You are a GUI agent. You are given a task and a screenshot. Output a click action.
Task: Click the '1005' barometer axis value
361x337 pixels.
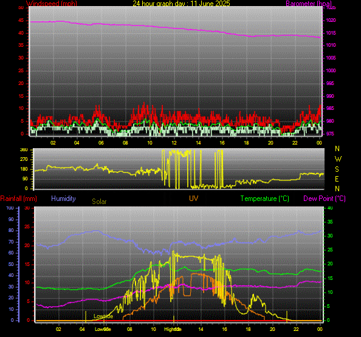tap(331, 58)
